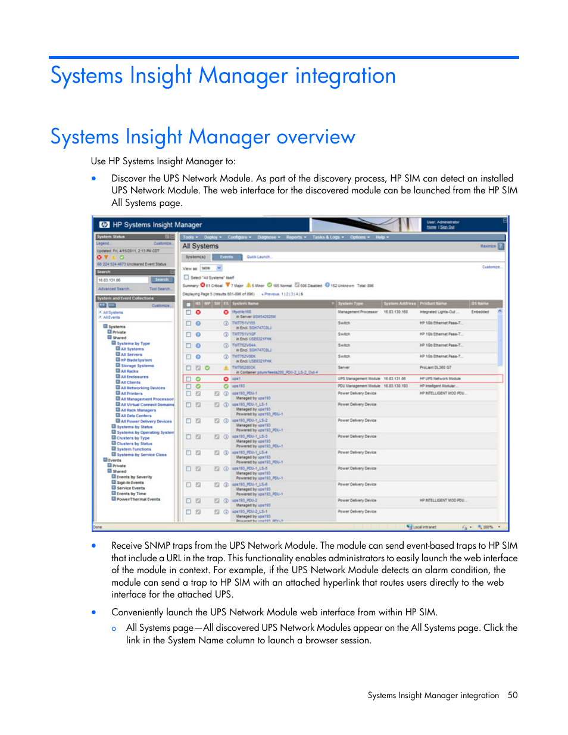Collapse the Search panel using its header icon
This screenshot has width=568, height=735.
click(173, 271)
